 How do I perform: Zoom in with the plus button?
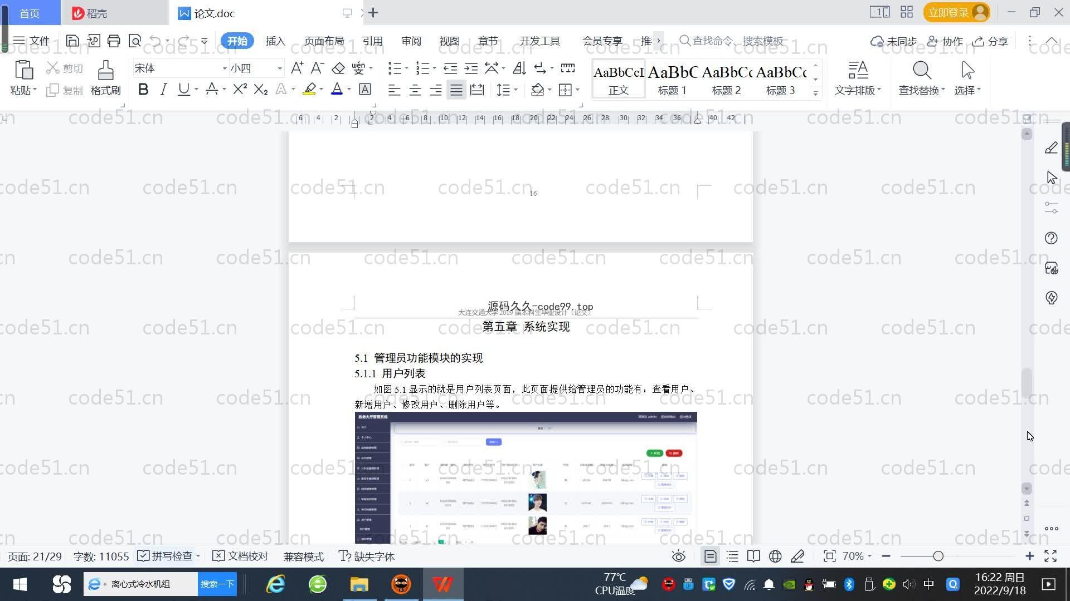pyautogui.click(x=1029, y=556)
